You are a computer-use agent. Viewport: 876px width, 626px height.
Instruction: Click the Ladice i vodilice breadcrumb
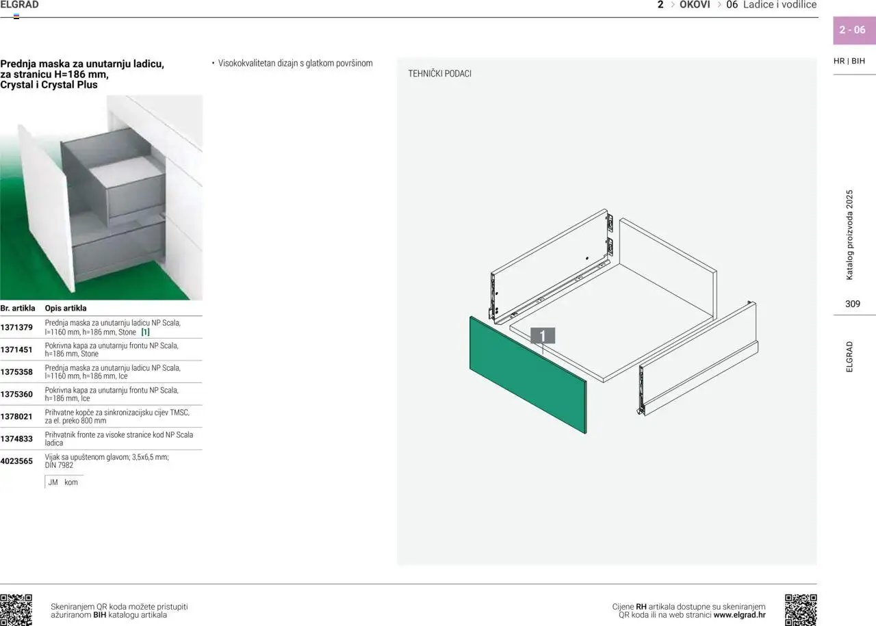(780, 5)
